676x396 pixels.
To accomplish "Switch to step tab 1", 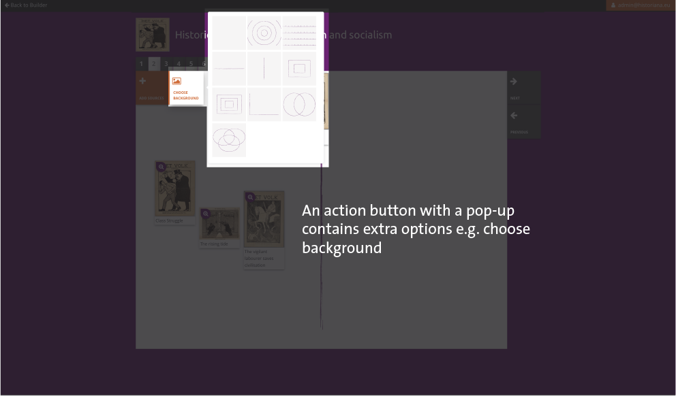I will click(142, 64).
